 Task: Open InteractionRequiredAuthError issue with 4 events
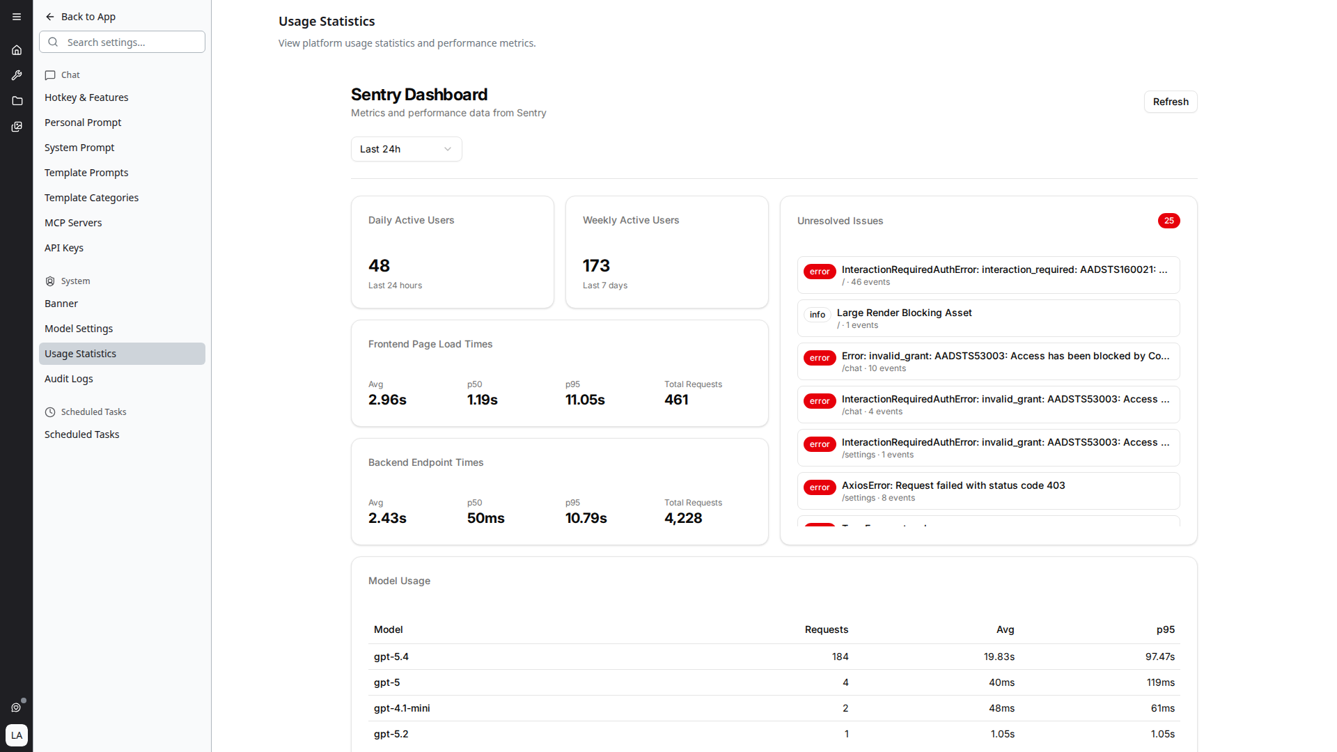click(x=988, y=405)
